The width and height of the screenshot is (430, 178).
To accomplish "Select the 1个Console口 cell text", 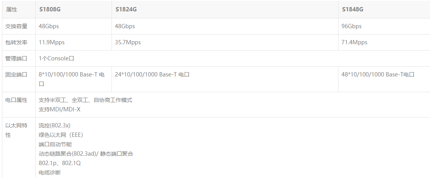I will pyautogui.click(x=56, y=58).
